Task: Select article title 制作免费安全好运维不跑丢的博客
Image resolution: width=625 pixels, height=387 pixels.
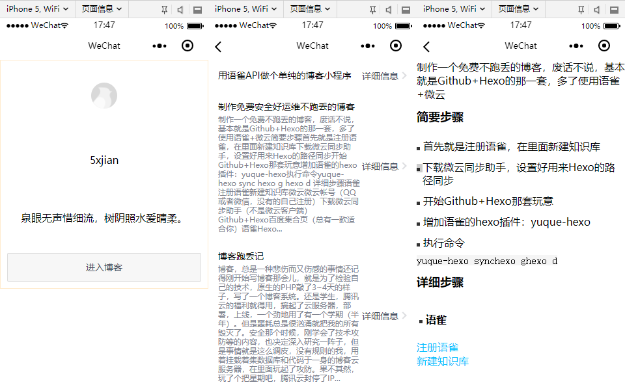Action: (x=286, y=107)
